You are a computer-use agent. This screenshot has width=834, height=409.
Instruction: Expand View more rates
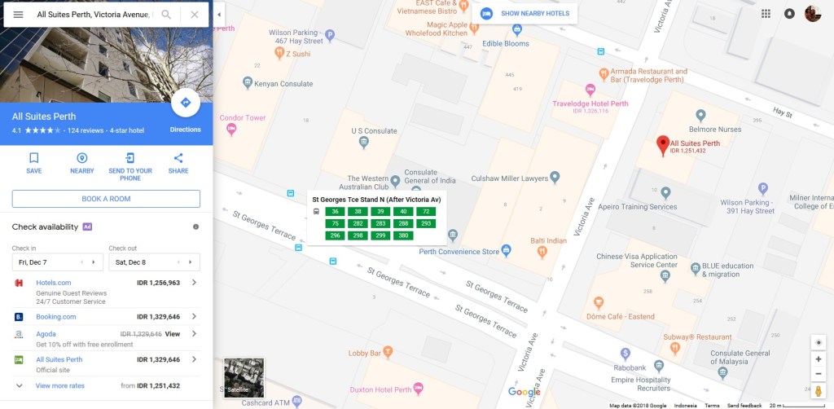pyautogui.click(x=59, y=385)
